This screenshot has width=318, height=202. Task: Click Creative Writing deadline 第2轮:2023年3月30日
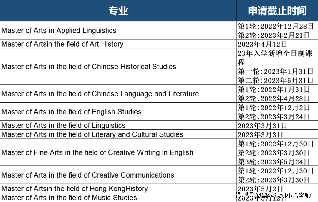[274, 153]
